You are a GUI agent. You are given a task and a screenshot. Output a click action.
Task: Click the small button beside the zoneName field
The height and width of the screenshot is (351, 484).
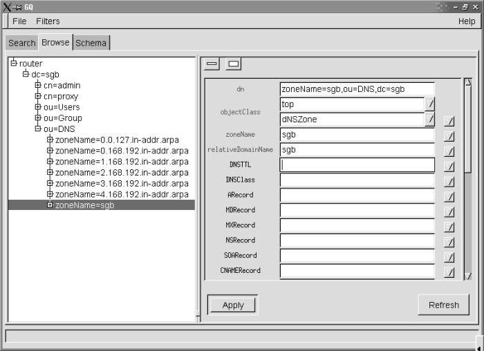pyautogui.click(x=449, y=136)
